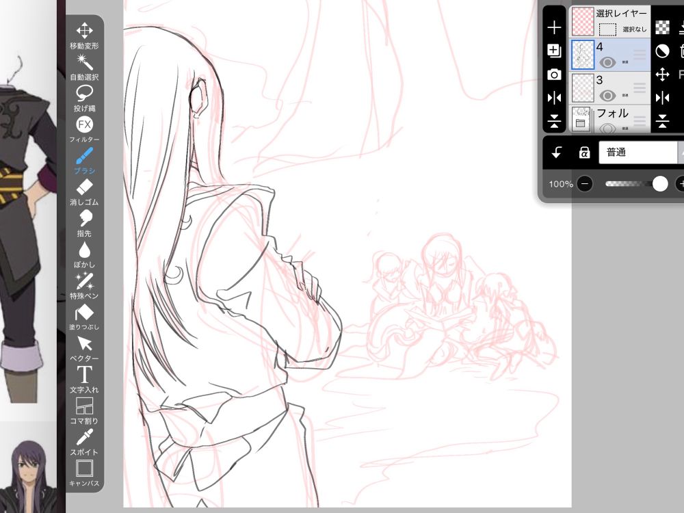Click the move layer four-arrow icon
This screenshot has height=513, width=684.
[x=662, y=74]
